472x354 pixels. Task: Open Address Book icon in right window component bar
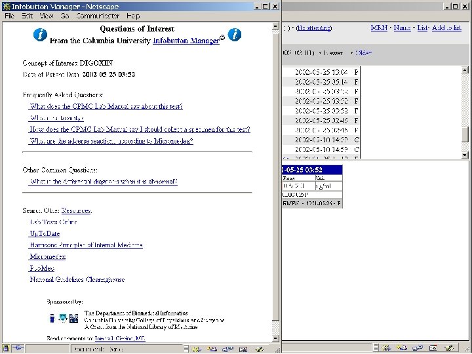[433, 348]
